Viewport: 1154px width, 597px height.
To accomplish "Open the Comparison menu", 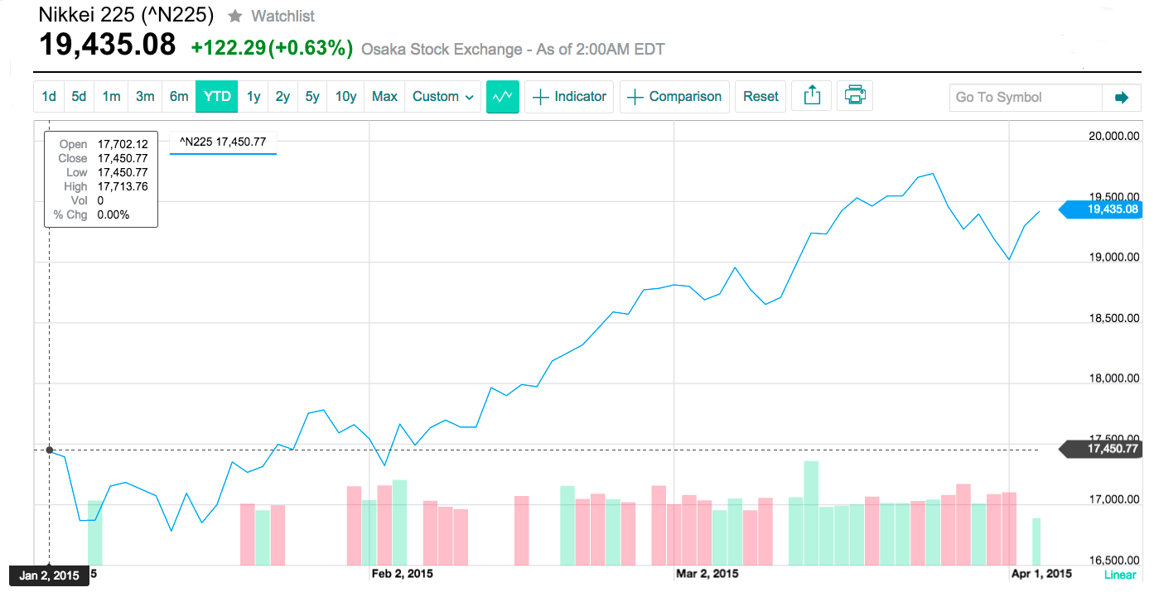I will [674, 97].
